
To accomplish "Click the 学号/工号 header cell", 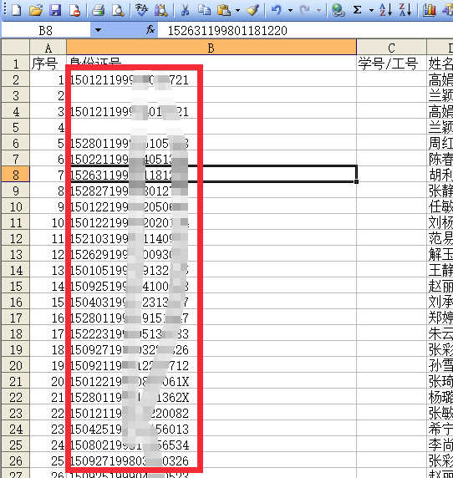I will point(391,64).
